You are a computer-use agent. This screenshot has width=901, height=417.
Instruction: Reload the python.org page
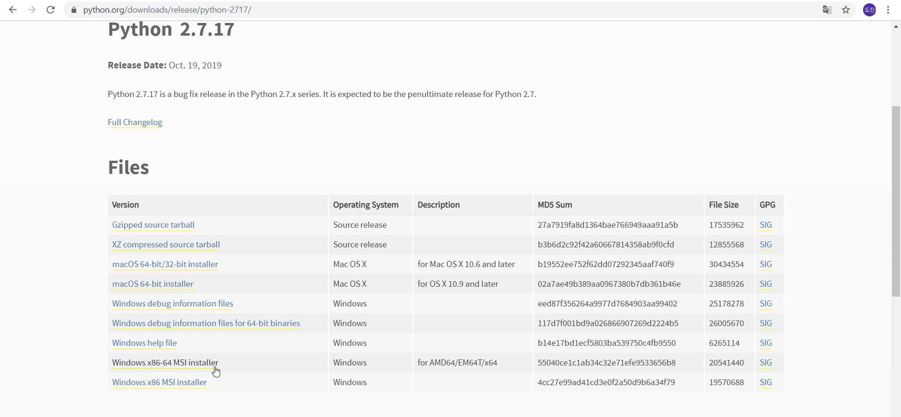click(51, 10)
